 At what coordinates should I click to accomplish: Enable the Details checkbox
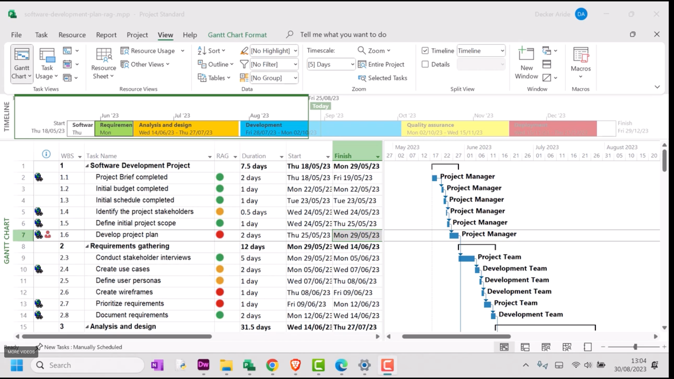[425, 65]
